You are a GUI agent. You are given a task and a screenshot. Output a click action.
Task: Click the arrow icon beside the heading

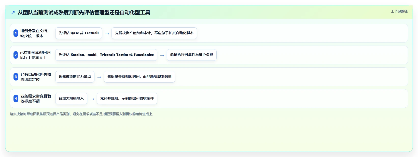(13, 12)
